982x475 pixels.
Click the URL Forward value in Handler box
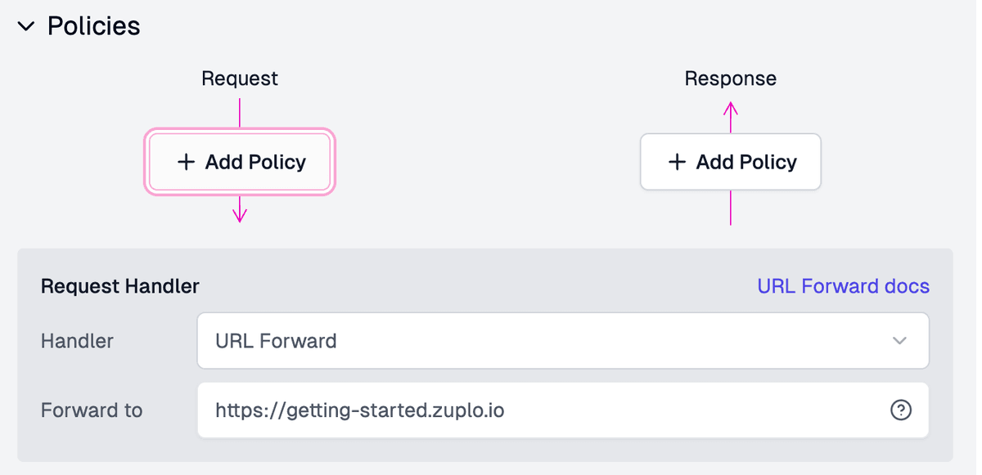275,341
